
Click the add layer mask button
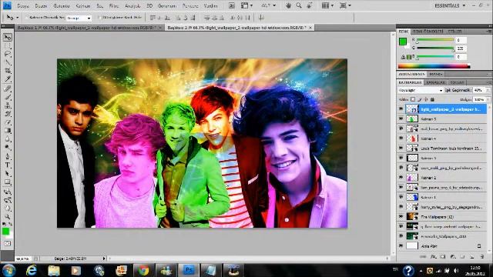pos(443,256)
